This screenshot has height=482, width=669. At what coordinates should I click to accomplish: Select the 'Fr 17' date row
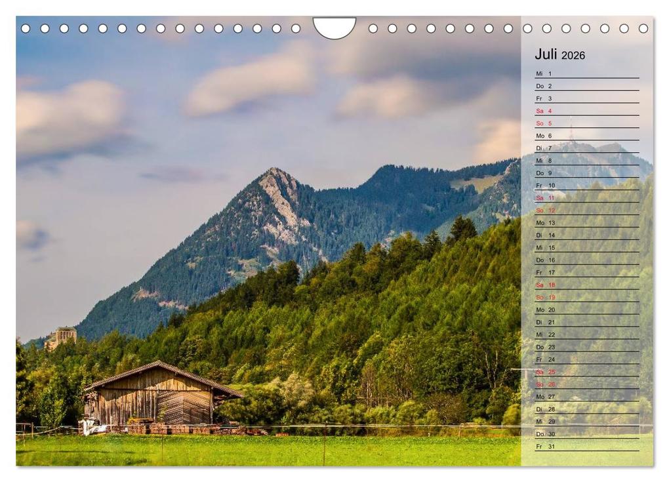587,272
